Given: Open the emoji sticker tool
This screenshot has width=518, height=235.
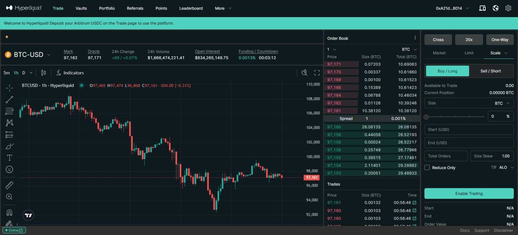Looking at the screenshot, I should click(9, 169).
